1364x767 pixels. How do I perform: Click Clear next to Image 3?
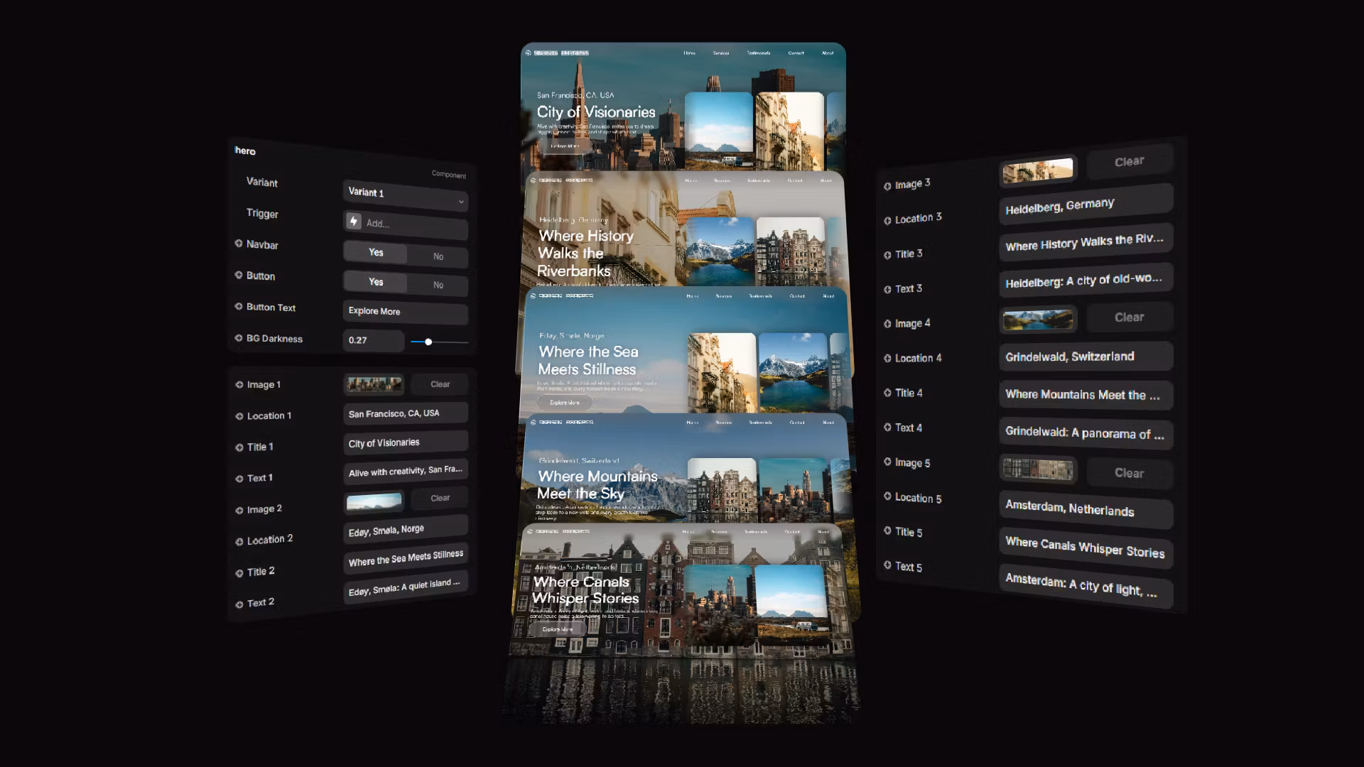coord(1129,161)
